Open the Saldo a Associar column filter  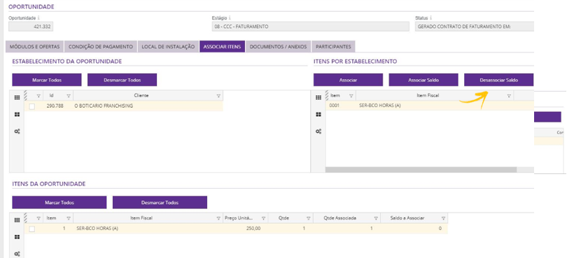point(443,218)
